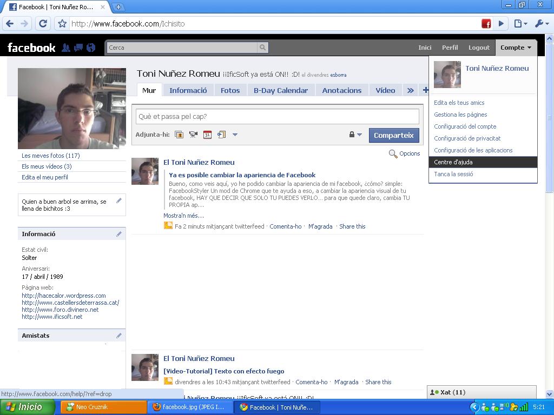
Task: Click Logout in the top bar
Action: [479, 48]
